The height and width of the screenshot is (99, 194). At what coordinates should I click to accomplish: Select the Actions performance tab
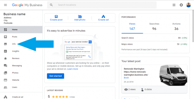tap(176, 27)
